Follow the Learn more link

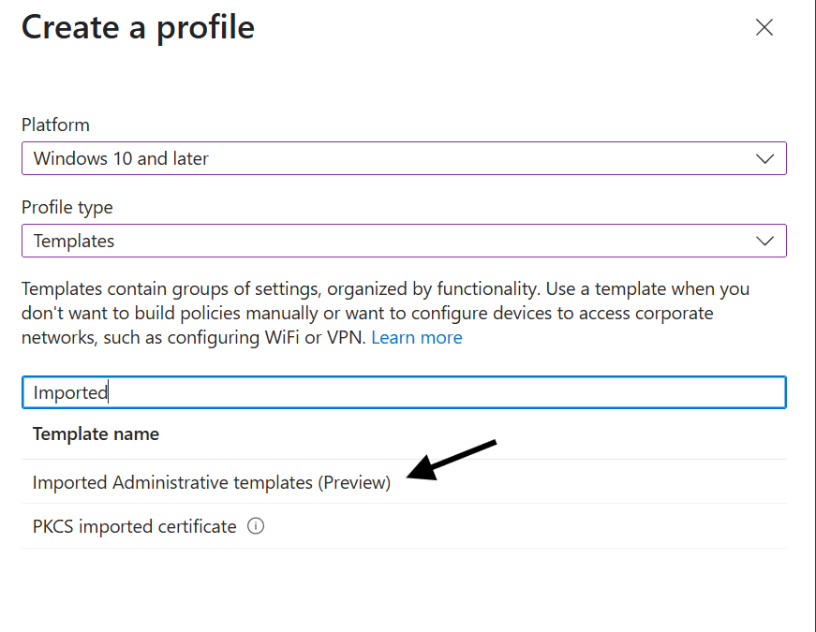pos(416,338)
